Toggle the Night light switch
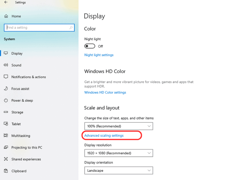Viewport: 250px width, 180px height. [x=90, y=46]
